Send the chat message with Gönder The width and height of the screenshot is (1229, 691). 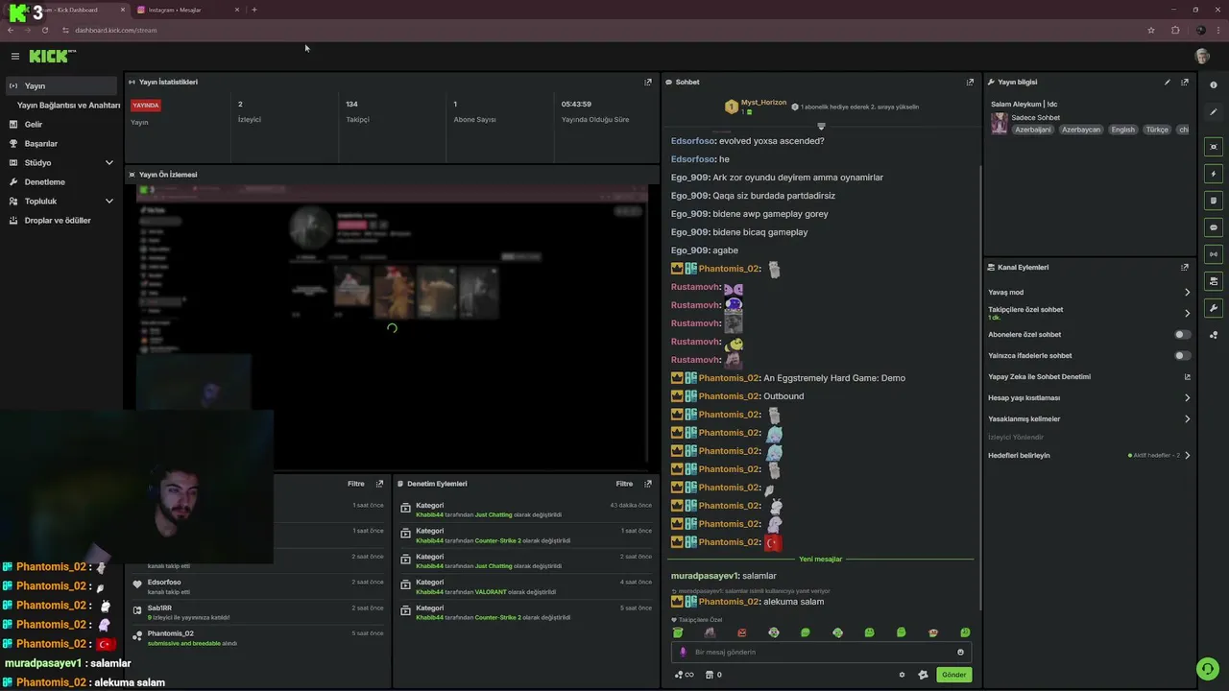(953, 675)
